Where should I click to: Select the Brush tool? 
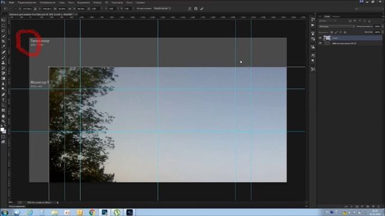pyautogui.click(x=3, y=58)
